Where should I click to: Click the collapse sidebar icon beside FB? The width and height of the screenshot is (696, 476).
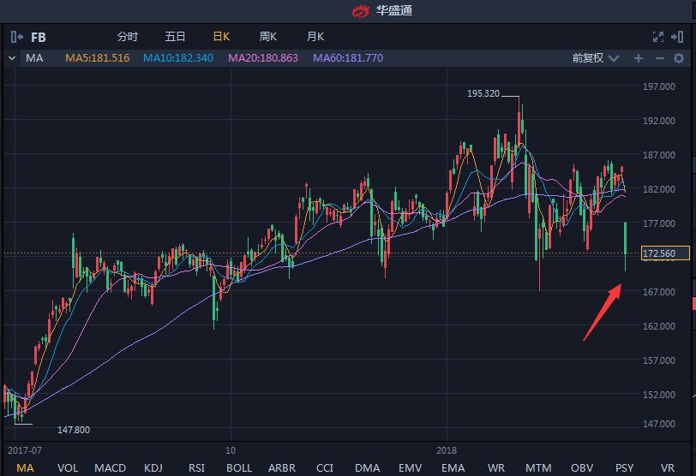point(17,37)
